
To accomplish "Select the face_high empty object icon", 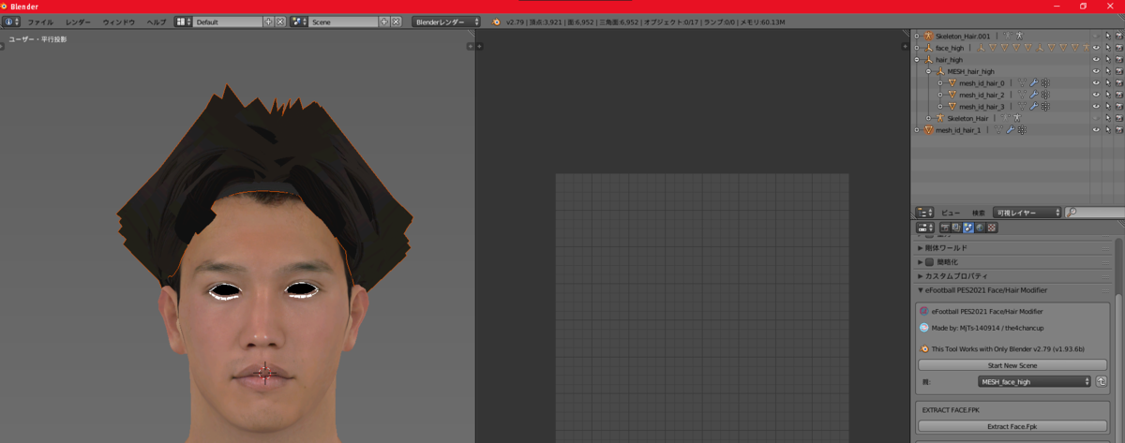I will (928, 48).
